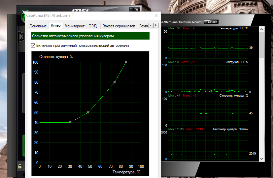273x178 pixels.
Task: Select the Кулер tab
Action: click(x=56, y=25)
